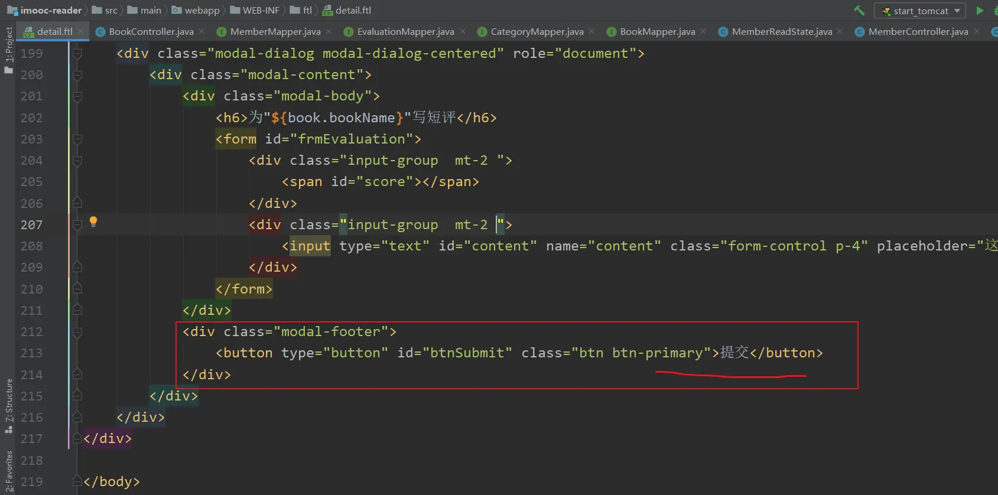This screenshot has height=495, width=998.
Task: Close the MemberController.java tab
Action: (x=977, y=31)
